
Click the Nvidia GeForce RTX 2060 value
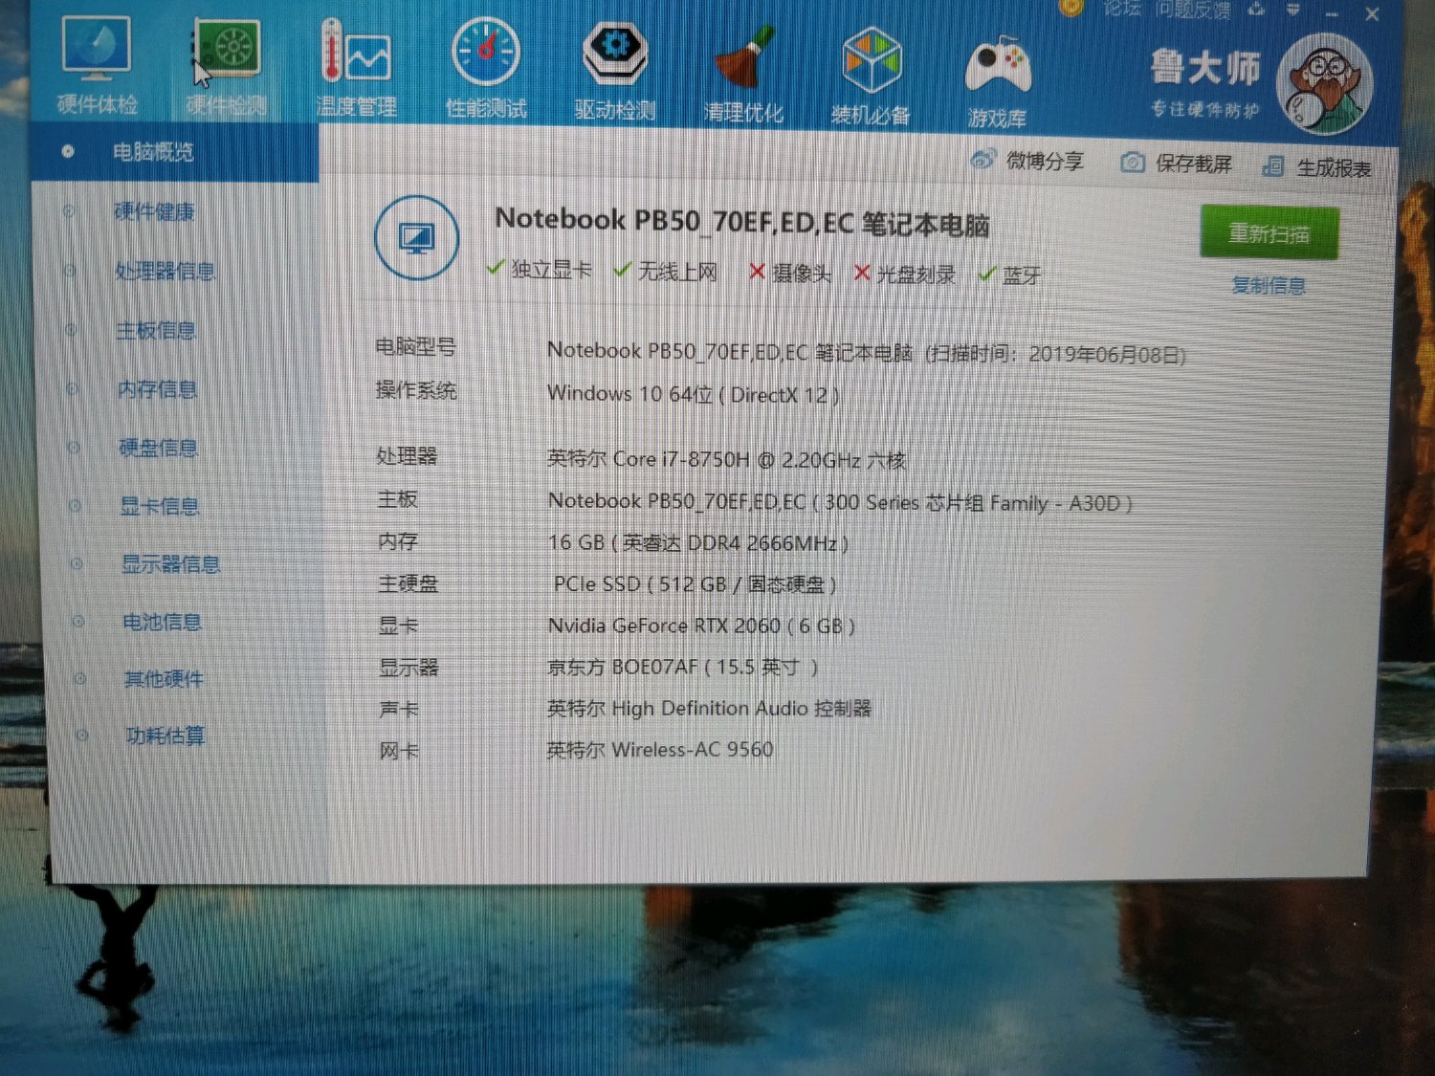[701, 626]
